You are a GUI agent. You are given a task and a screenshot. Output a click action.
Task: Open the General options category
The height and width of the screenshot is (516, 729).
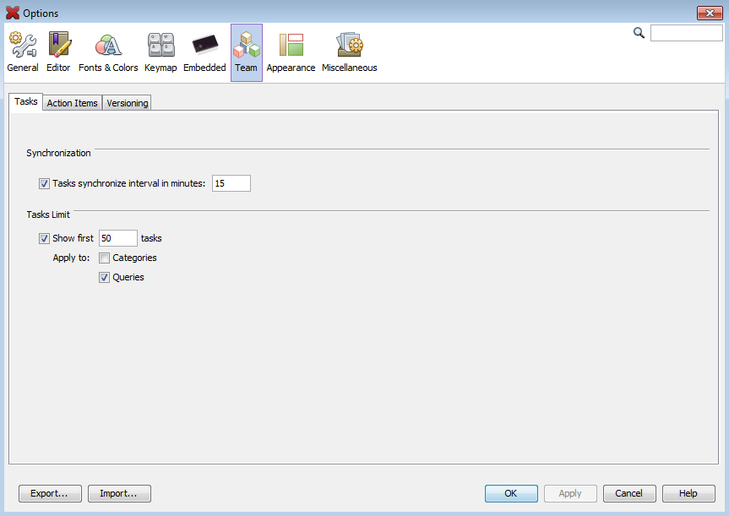pyautogui.click(x=23, y=52)
